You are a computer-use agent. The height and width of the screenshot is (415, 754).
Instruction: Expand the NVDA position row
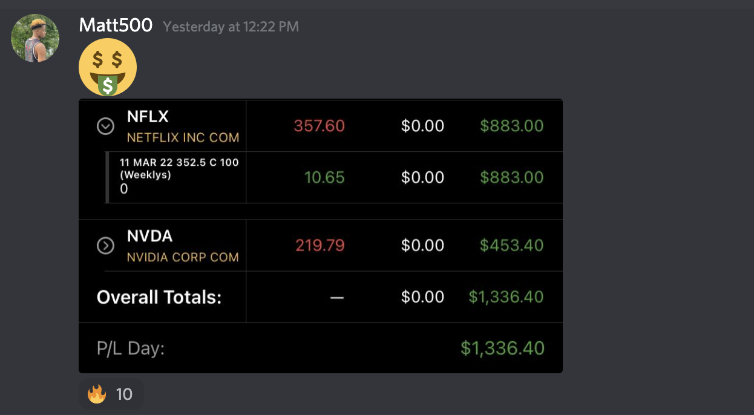pyautogui.click(x=106, y=246)
